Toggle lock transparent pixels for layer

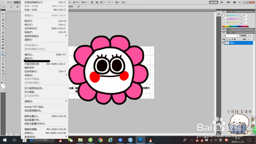(x=228, y=39)
